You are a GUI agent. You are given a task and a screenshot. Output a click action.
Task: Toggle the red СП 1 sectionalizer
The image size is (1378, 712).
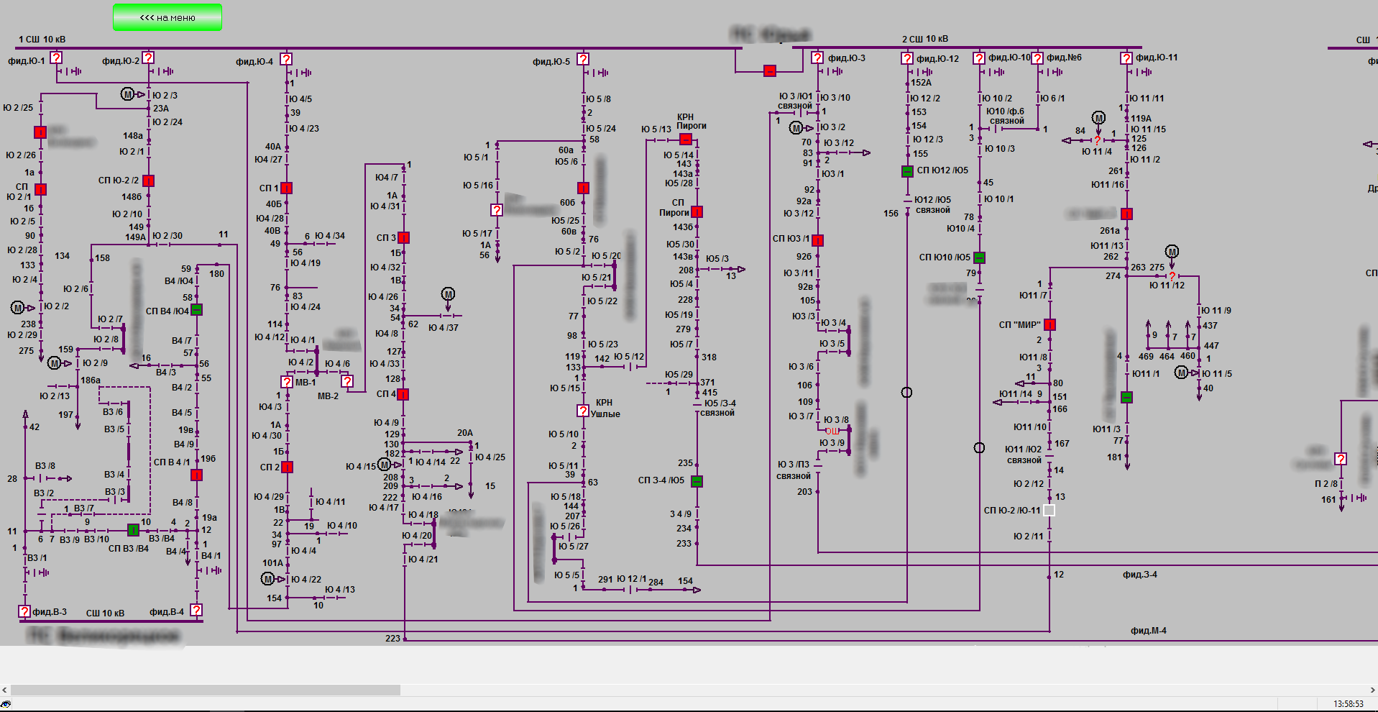[x=286, y=188]
